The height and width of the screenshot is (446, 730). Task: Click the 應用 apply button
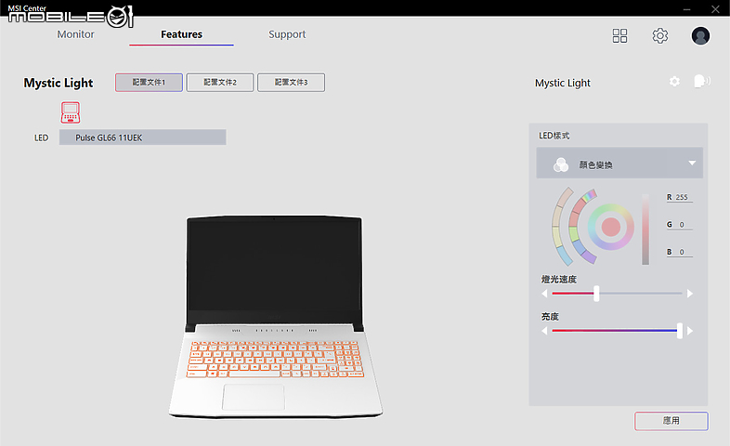[x=671, y=421]
